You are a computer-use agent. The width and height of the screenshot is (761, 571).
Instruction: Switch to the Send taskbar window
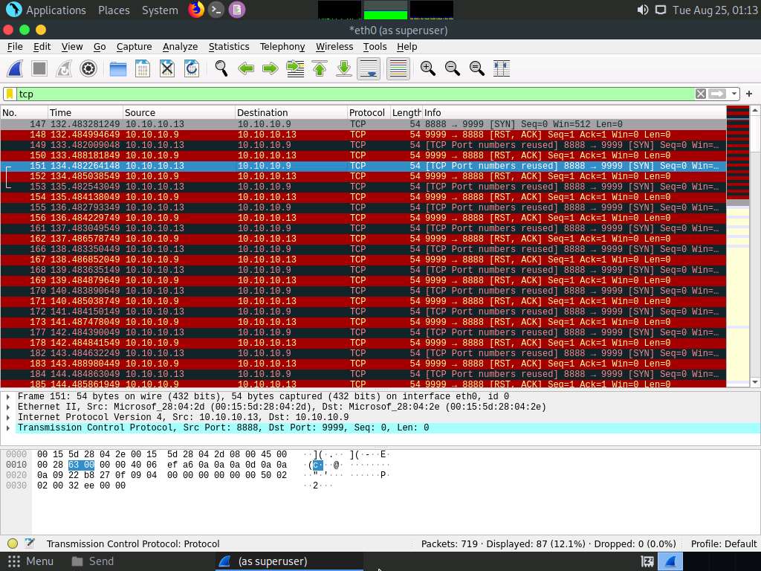click(93, 561)
